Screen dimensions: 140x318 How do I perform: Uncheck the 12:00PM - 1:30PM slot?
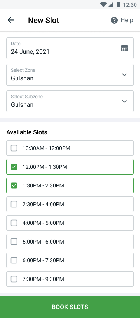click(14, 167)
